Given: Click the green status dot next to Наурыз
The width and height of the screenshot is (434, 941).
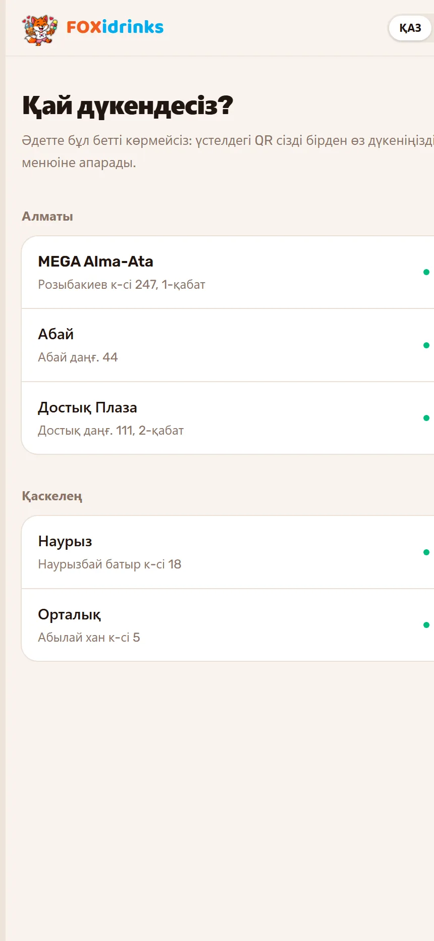Looking at the screenshot, I should [426, 552].
